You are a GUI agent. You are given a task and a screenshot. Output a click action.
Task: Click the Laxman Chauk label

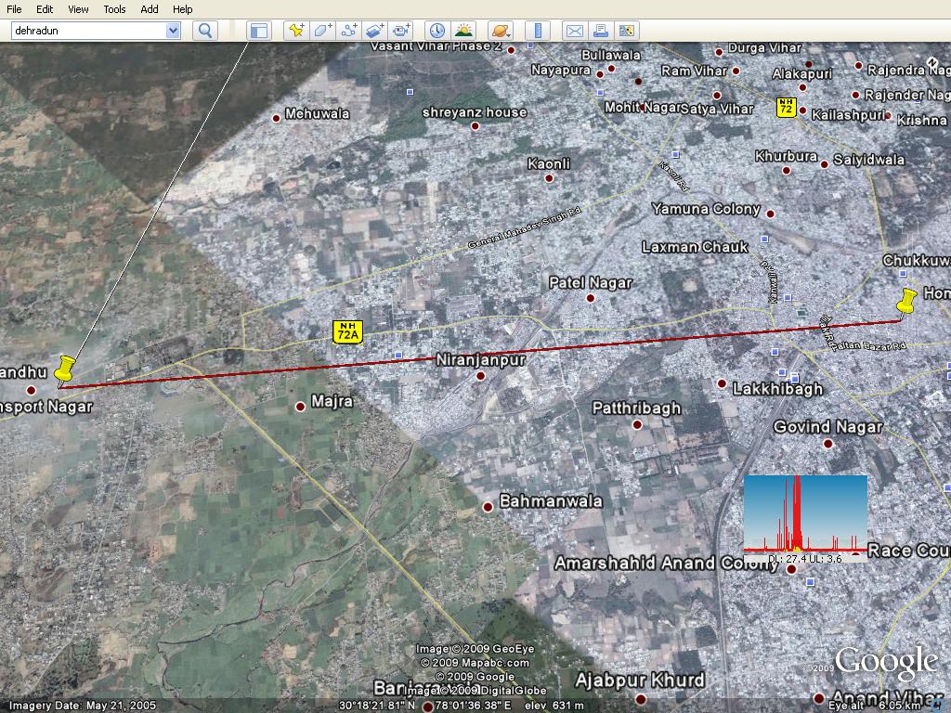(x=695, y=247)
